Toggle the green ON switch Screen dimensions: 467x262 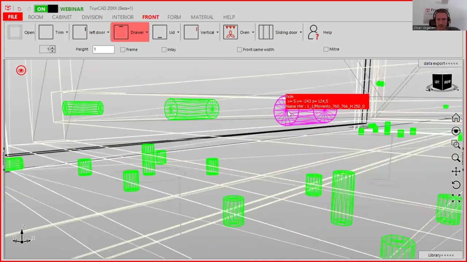click(x=46, y=9)
